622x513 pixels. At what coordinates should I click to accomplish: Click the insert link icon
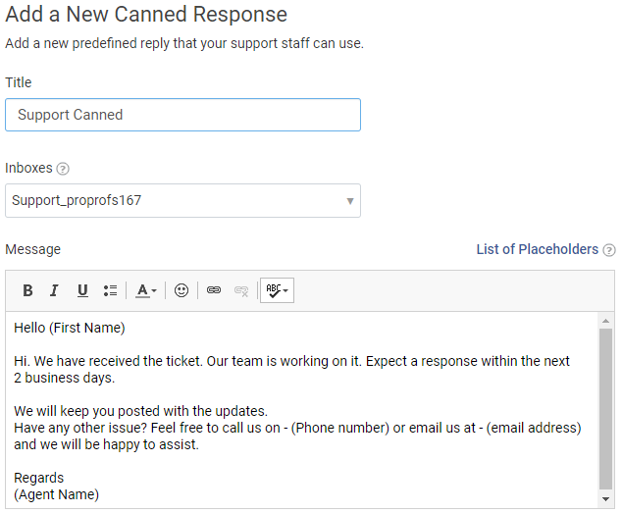point(214,290)
